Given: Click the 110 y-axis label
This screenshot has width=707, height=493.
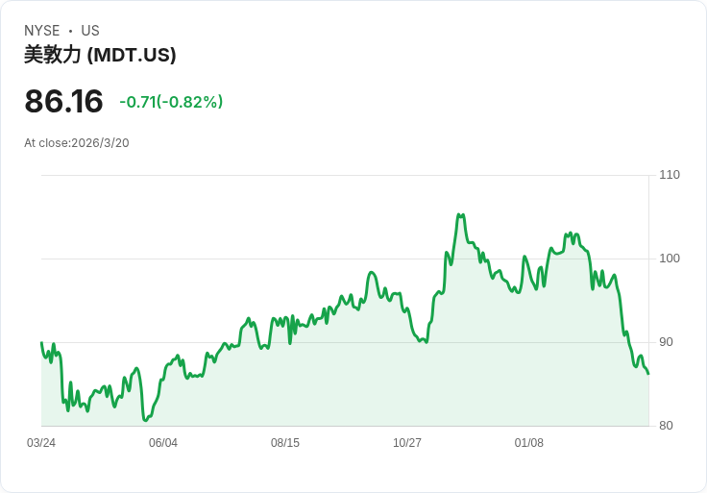Looking at the screenshot, I should 670,175.
